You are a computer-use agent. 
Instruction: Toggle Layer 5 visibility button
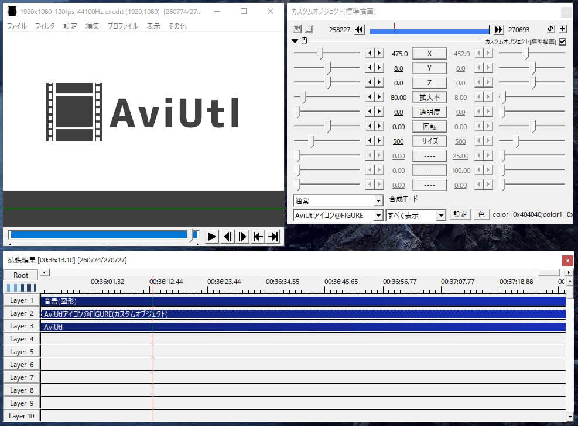tap(22, 352)
